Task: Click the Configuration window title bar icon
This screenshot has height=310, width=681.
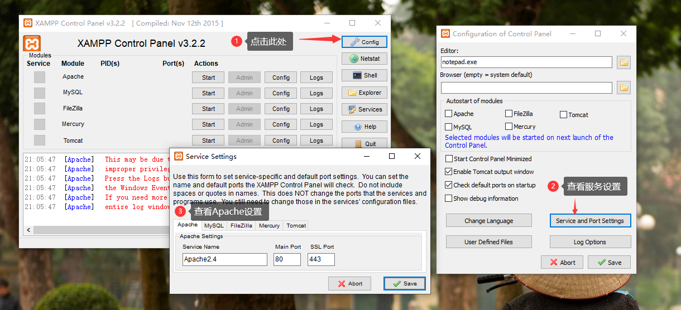Action: (445, 33)
